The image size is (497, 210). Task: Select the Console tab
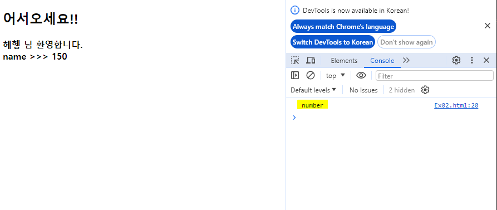click(382, 61)
